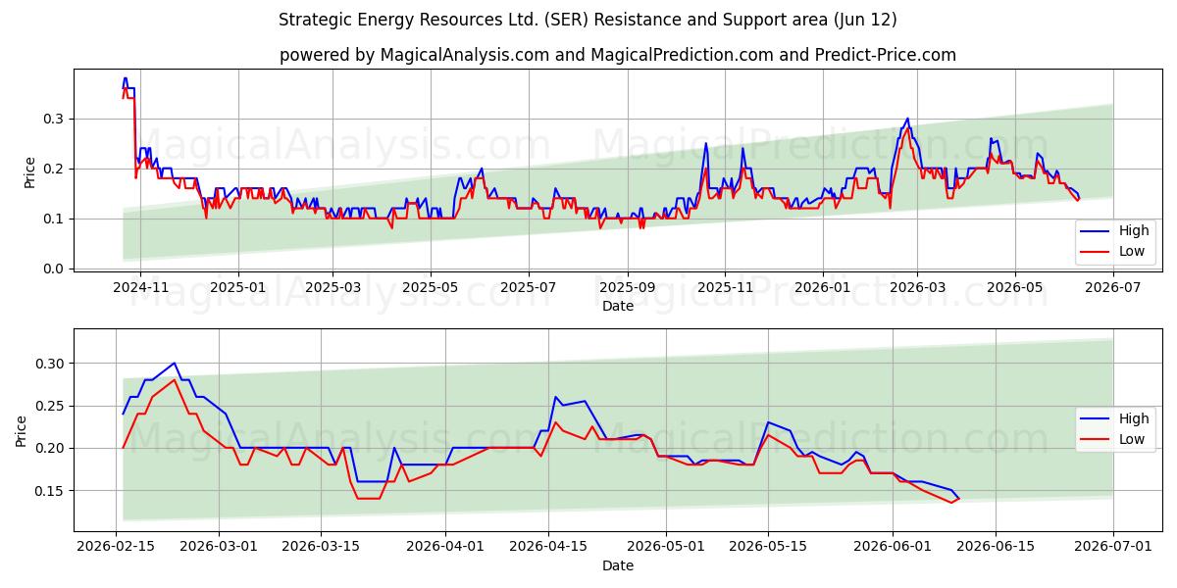Click the '2026-03-15' tick label
1177x588 pixels.
323,547
